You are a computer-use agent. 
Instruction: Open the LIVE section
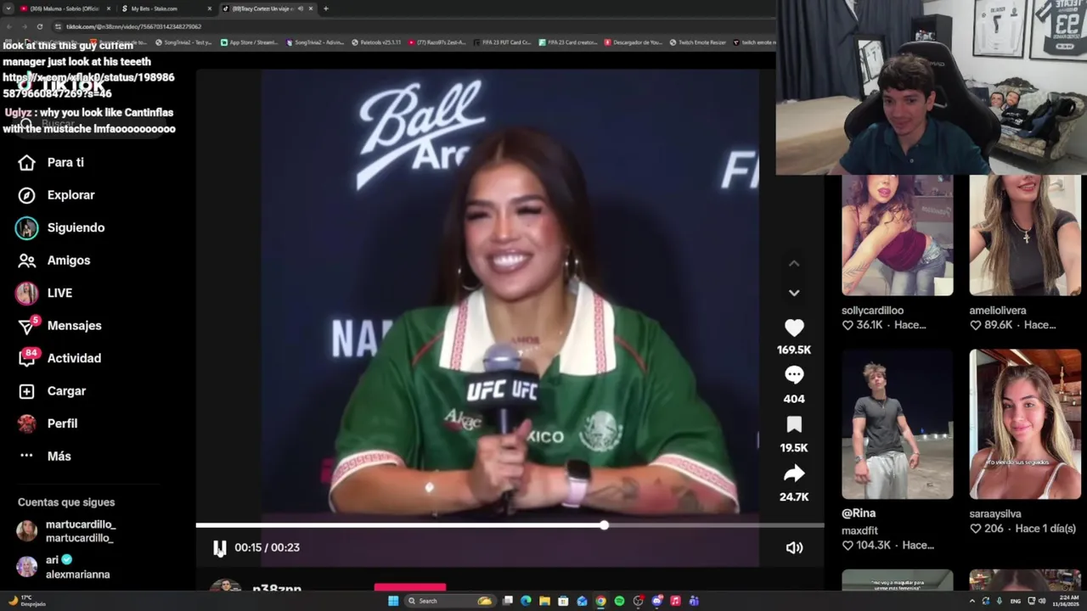pos(44,293)
